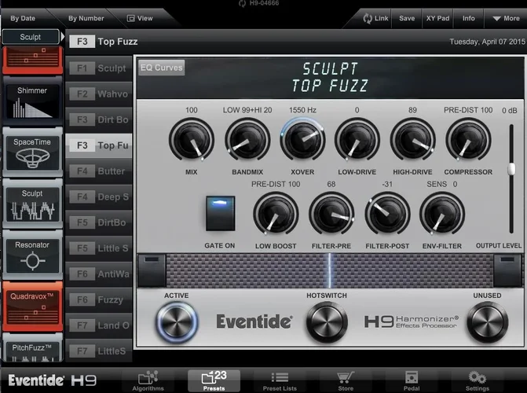Select the F6 AntiWa preset
The height and width of the screenshot is (393, 527).
99,274
